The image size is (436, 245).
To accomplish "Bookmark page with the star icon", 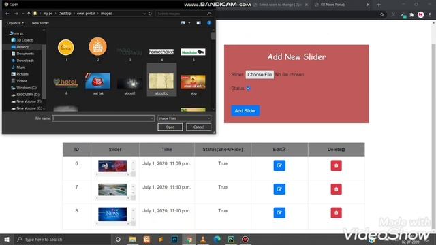I will coord(382,15).
